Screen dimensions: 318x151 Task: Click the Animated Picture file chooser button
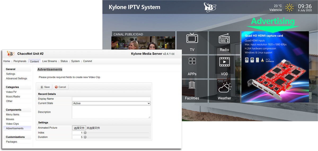[x=79, y=128]
